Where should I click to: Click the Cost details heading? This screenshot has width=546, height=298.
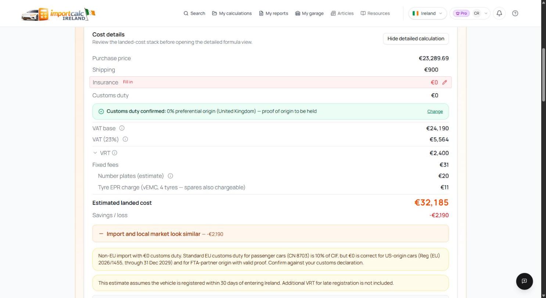pyautogui.click(x=108, y=34)
